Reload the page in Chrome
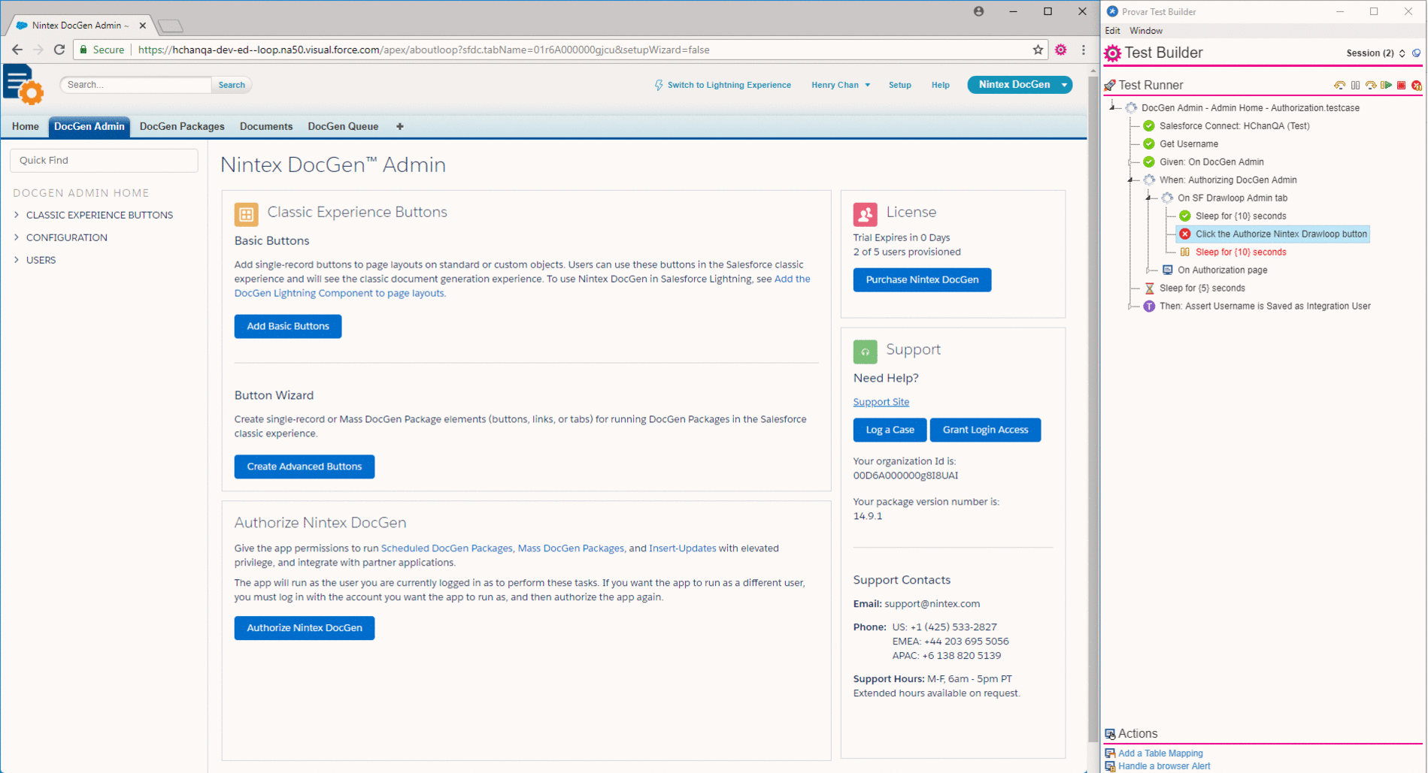This screenshot has width=1428, height=773. (x=59, y=50)
